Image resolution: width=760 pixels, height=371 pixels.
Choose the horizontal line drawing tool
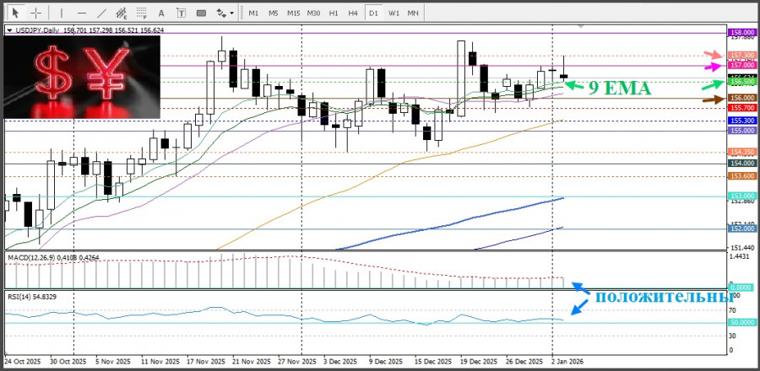(82, 13)
